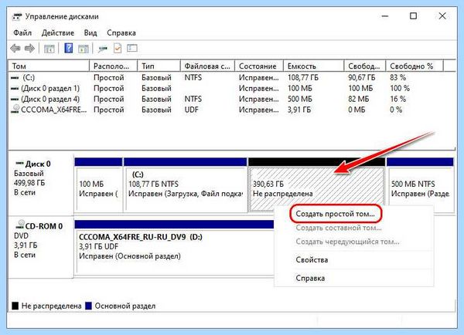This screenshot has height=335, width=464.
Task: Sort by the Том column header
Action: [x=49, y=66]
